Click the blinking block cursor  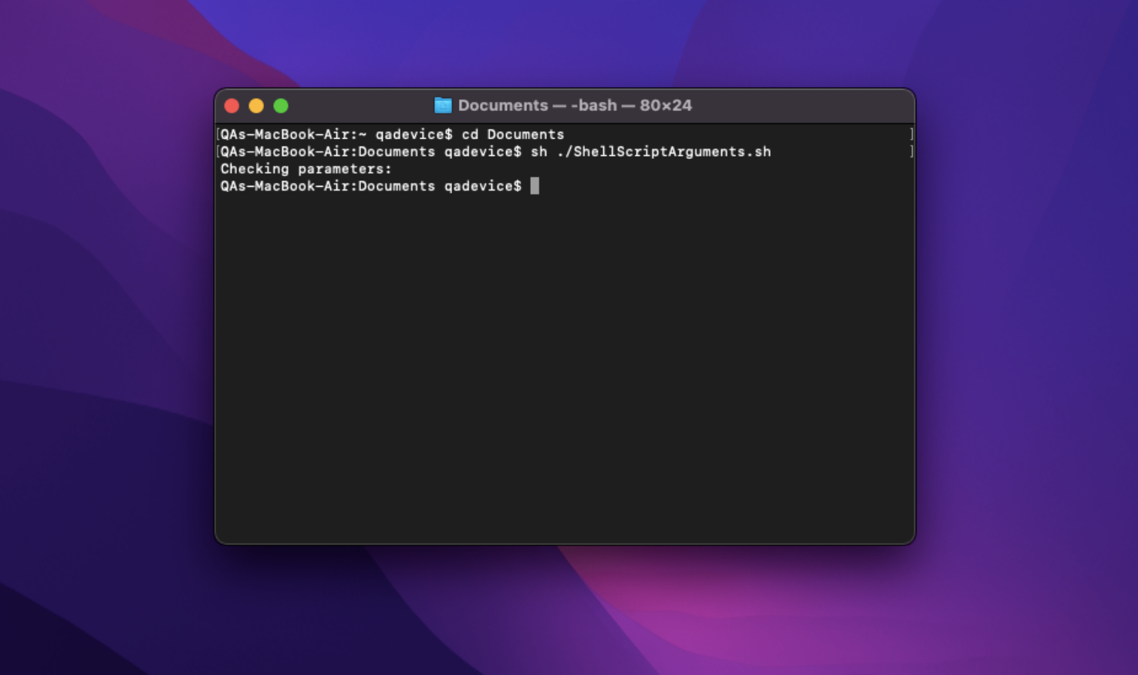[x=535, y=186]
